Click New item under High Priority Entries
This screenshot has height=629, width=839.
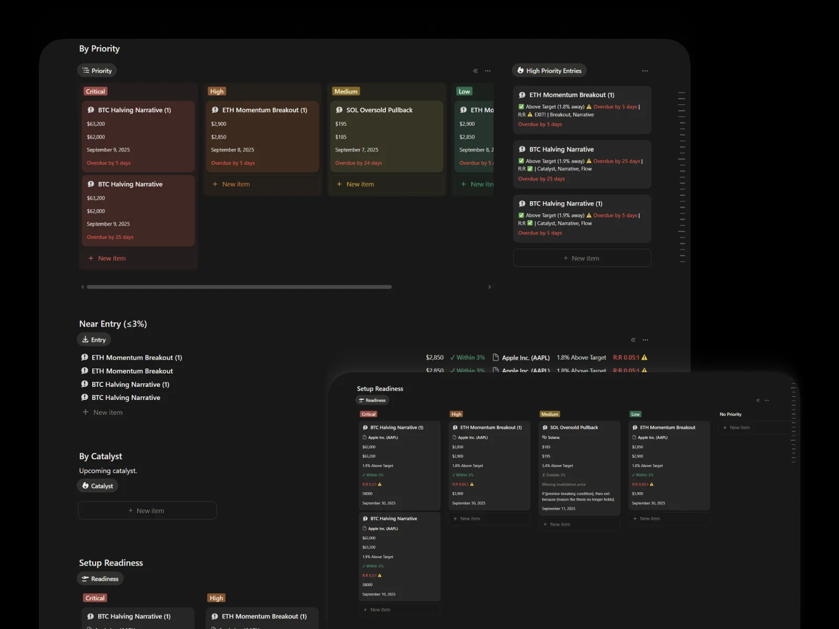click(582, 258)
